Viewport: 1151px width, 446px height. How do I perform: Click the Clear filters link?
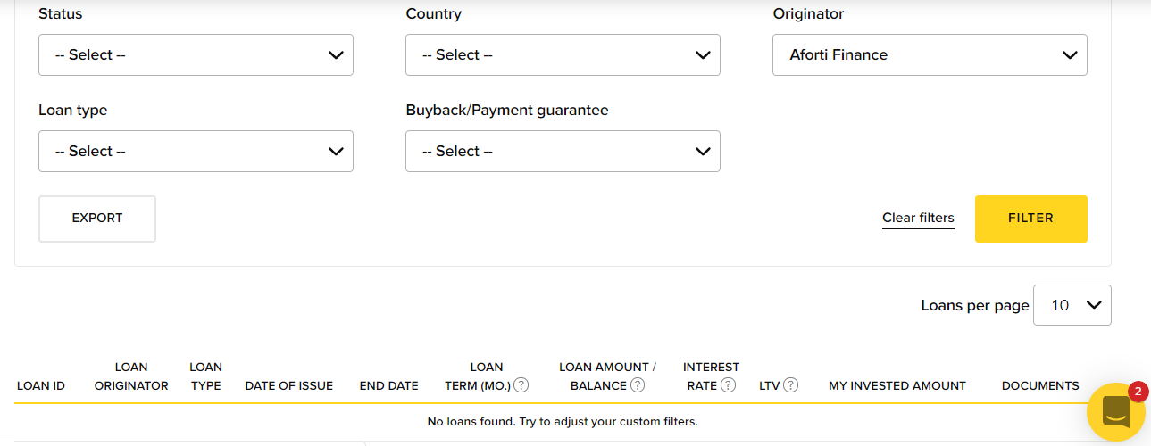click(x=918, y=218)
